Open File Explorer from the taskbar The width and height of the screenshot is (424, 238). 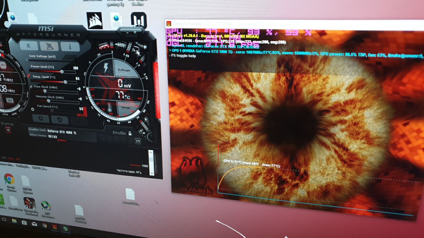[14, 221]
